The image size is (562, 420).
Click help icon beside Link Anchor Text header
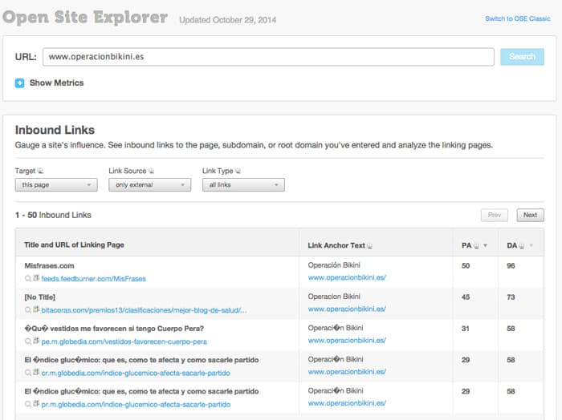point(370,246)
